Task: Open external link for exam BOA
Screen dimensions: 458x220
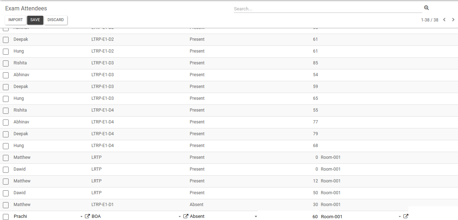Action: 186,216
